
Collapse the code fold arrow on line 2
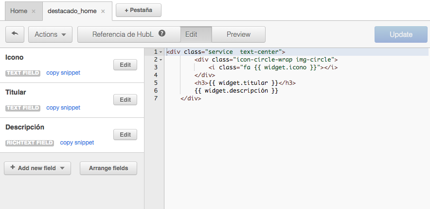pyautogui.click(x=161, y=60)
